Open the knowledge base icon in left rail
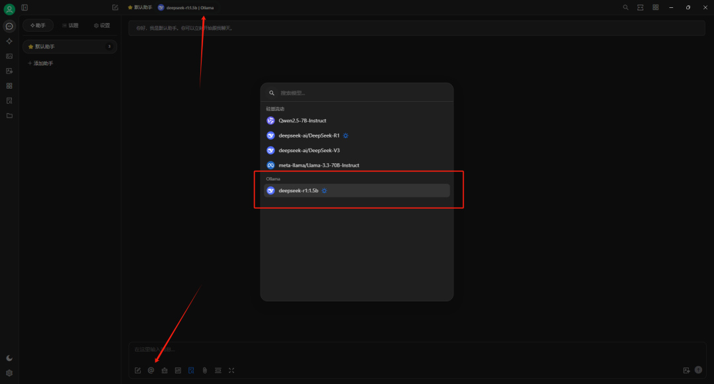 (9, 100)
